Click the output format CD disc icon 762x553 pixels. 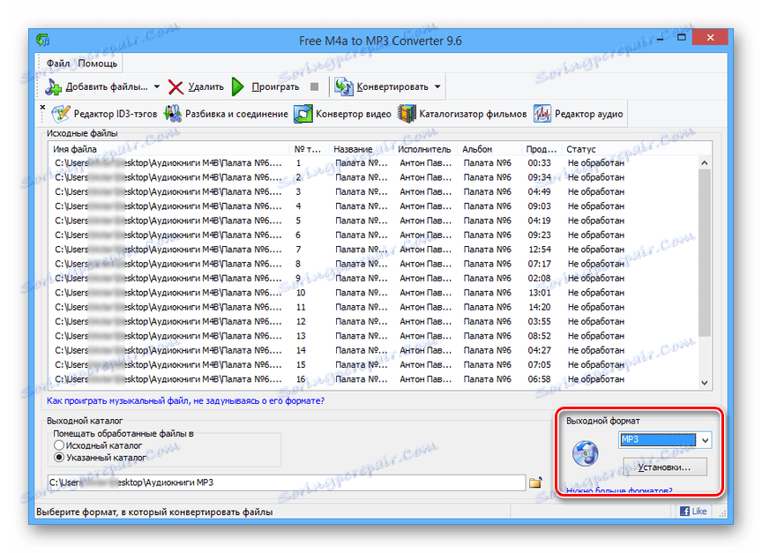click(586, 453)
